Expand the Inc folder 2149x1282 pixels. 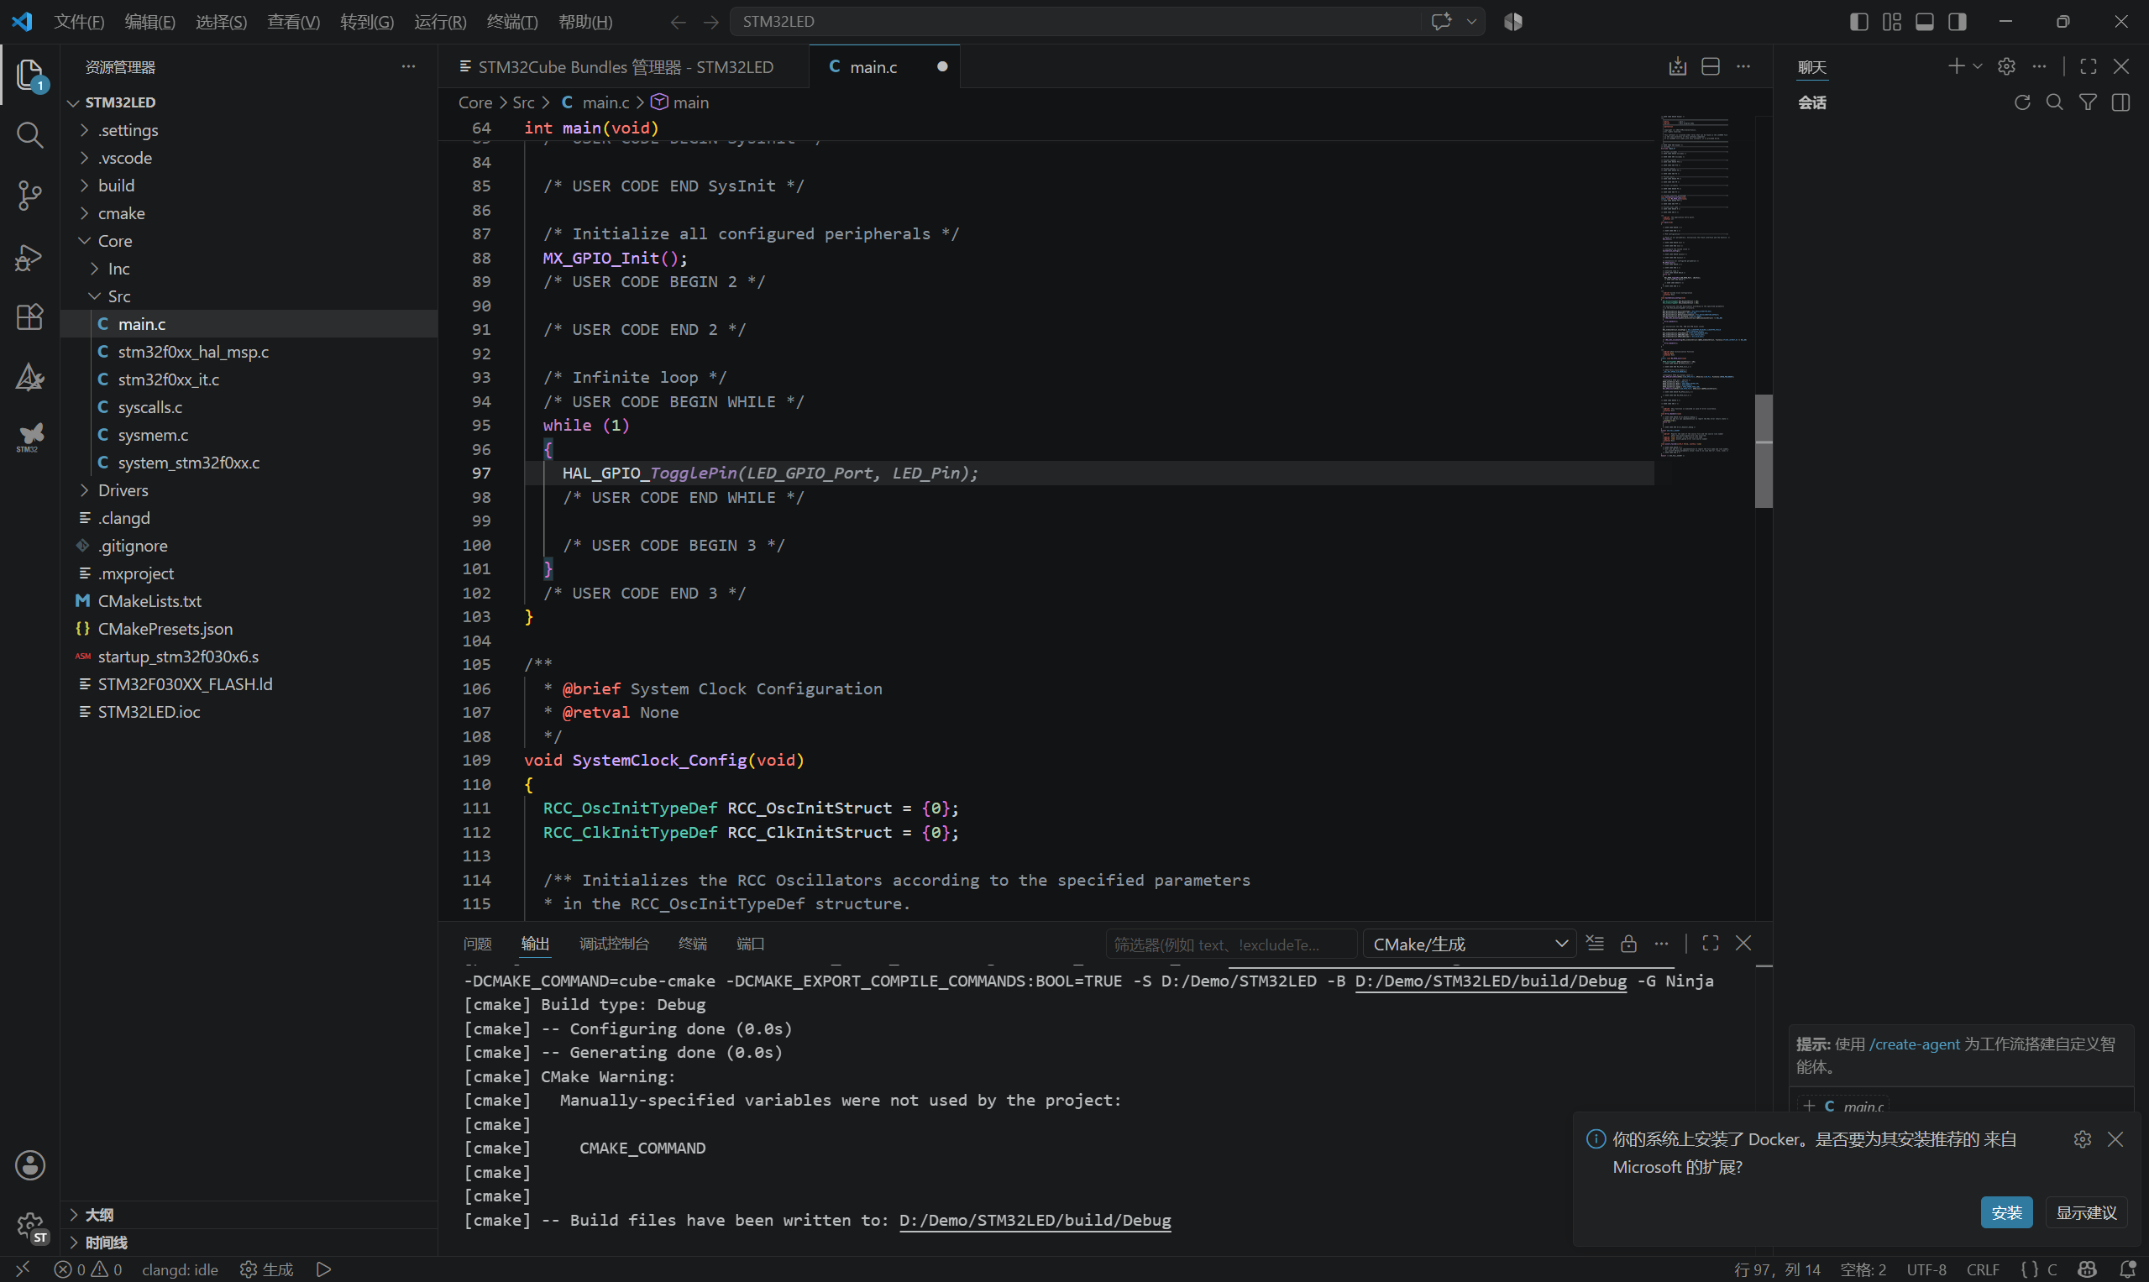pos(249,269)
